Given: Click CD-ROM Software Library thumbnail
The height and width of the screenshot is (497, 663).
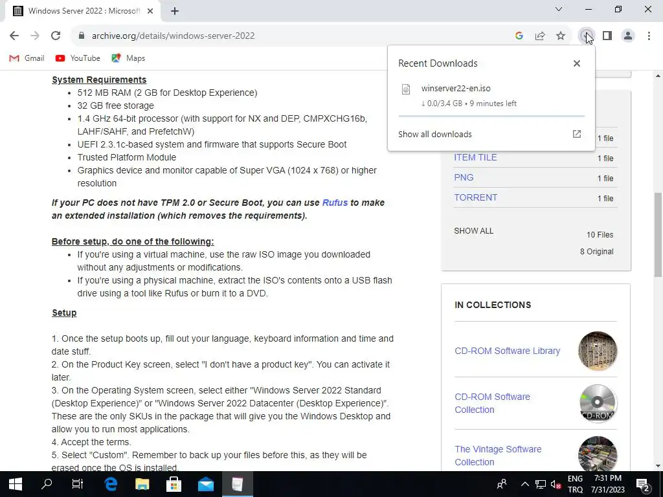Looking at the screenshot, I should coord(598,351).
